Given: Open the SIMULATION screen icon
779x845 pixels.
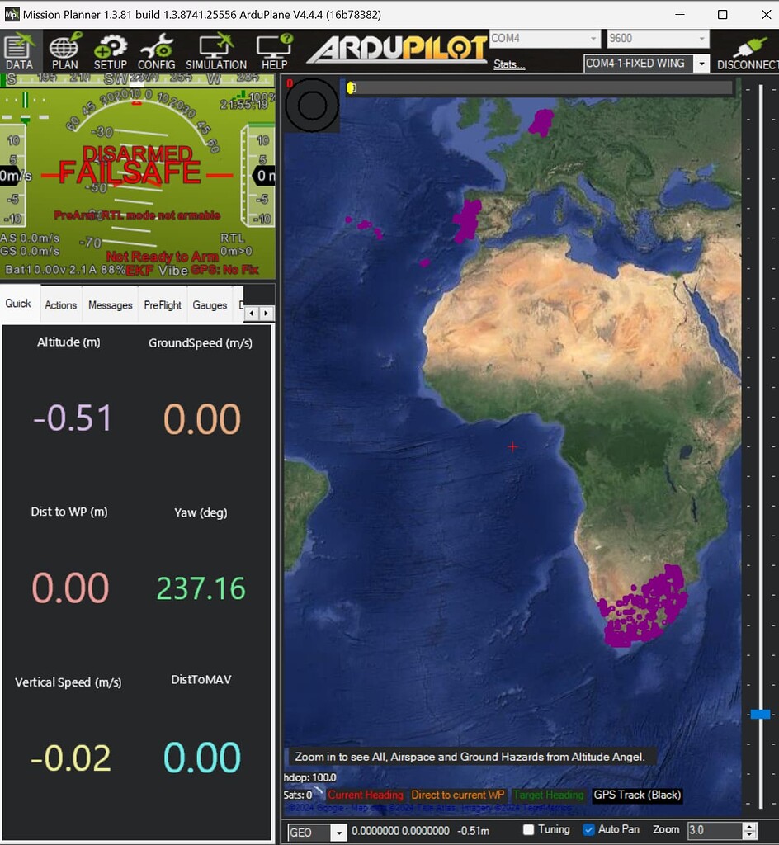Looking at the screenshot, I should point(216,51).
